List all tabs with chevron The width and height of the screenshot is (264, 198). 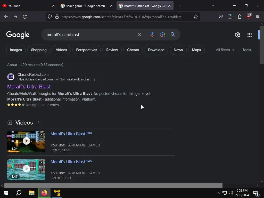(213, 6)
